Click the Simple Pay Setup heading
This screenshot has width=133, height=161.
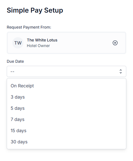(35, 10)
